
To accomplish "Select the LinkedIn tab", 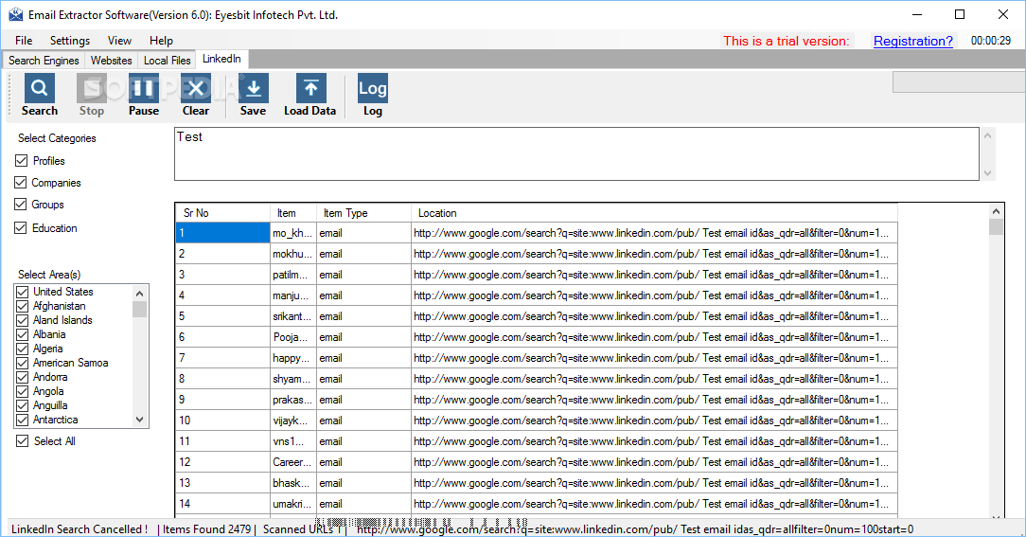I will click(x=221, y=59).
